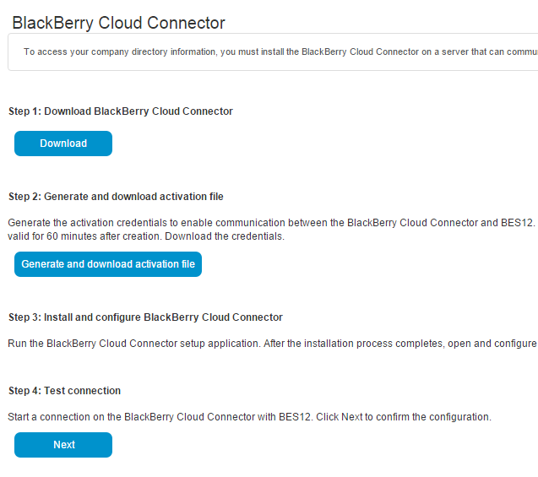Click the 'Step 2: Generate and download activation file' heading
This screenshot has width=538, height=477.
click(116, 197)
